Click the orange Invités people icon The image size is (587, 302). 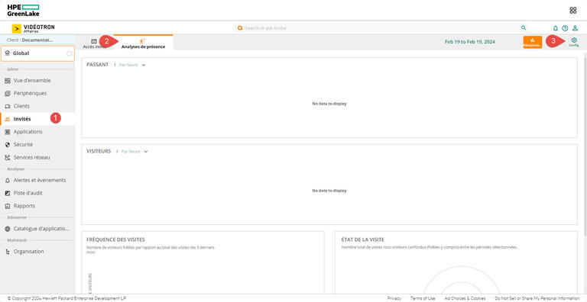click(x=8, y=119)
